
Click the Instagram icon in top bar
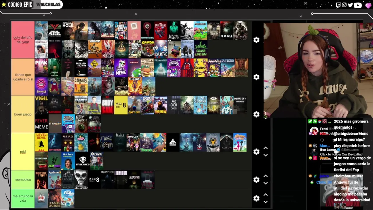pyautogui.click(x=344, y=5)
